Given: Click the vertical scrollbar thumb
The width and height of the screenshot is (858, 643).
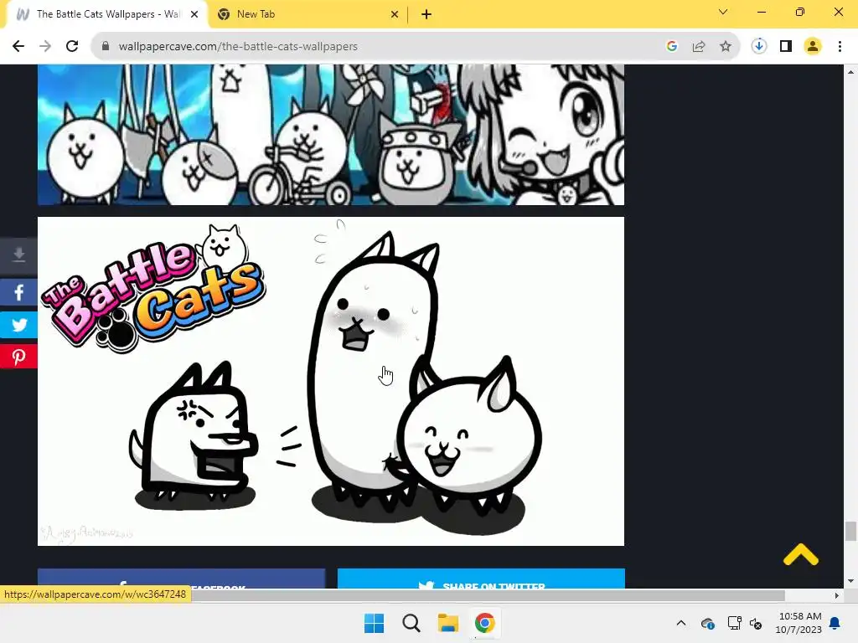Looking at the screenshot, I should 850,530.
